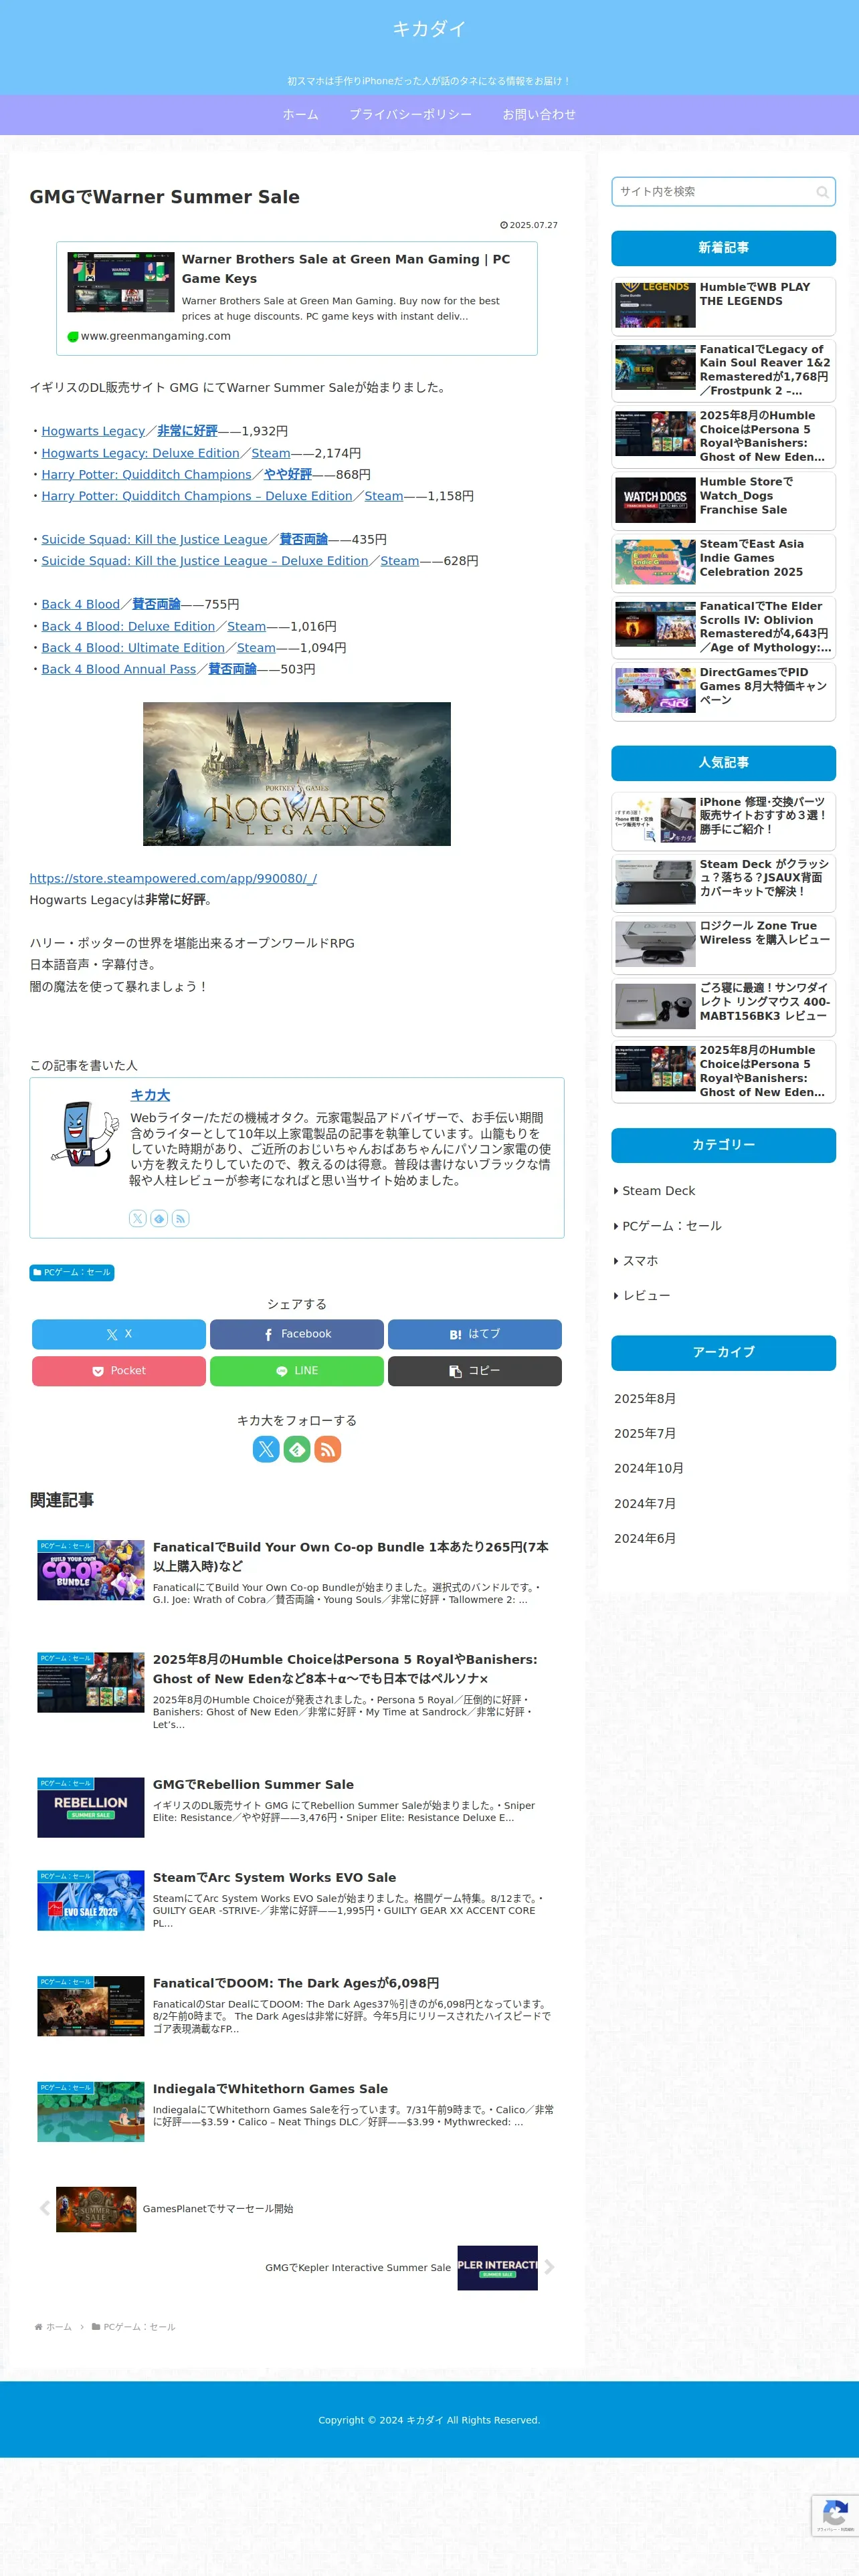Open related Fanatical DOOM: The Dark Ages article
The width and height of the screenshot is (859, 2576).
pos(297,2005)
